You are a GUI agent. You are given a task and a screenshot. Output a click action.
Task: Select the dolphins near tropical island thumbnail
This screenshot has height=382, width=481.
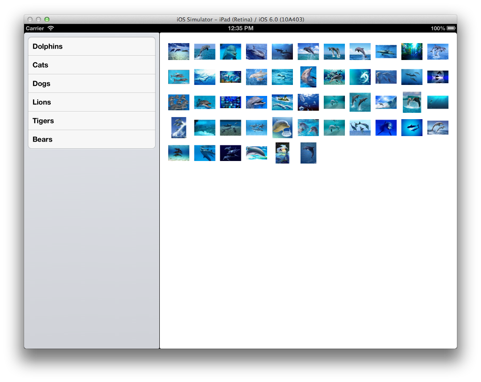[282, 102]
